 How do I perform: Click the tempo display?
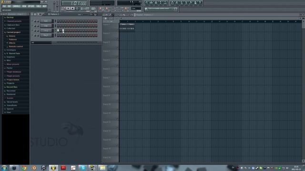tap(85, 9)
